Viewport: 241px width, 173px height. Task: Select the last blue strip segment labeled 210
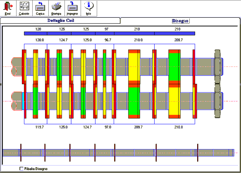point(174,33)
